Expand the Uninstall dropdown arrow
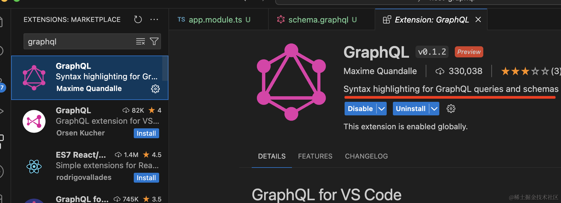The height and width of the screenshot is (203, 561). pyautogui.click(x=434, y=109)
